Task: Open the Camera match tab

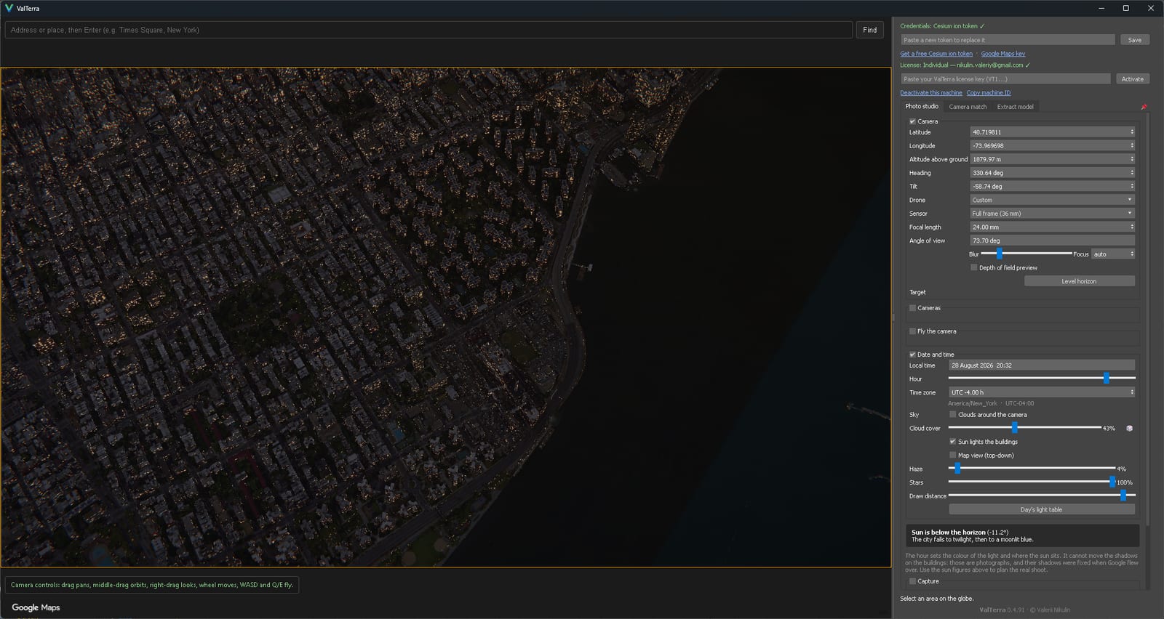Action: click(968, 107)
